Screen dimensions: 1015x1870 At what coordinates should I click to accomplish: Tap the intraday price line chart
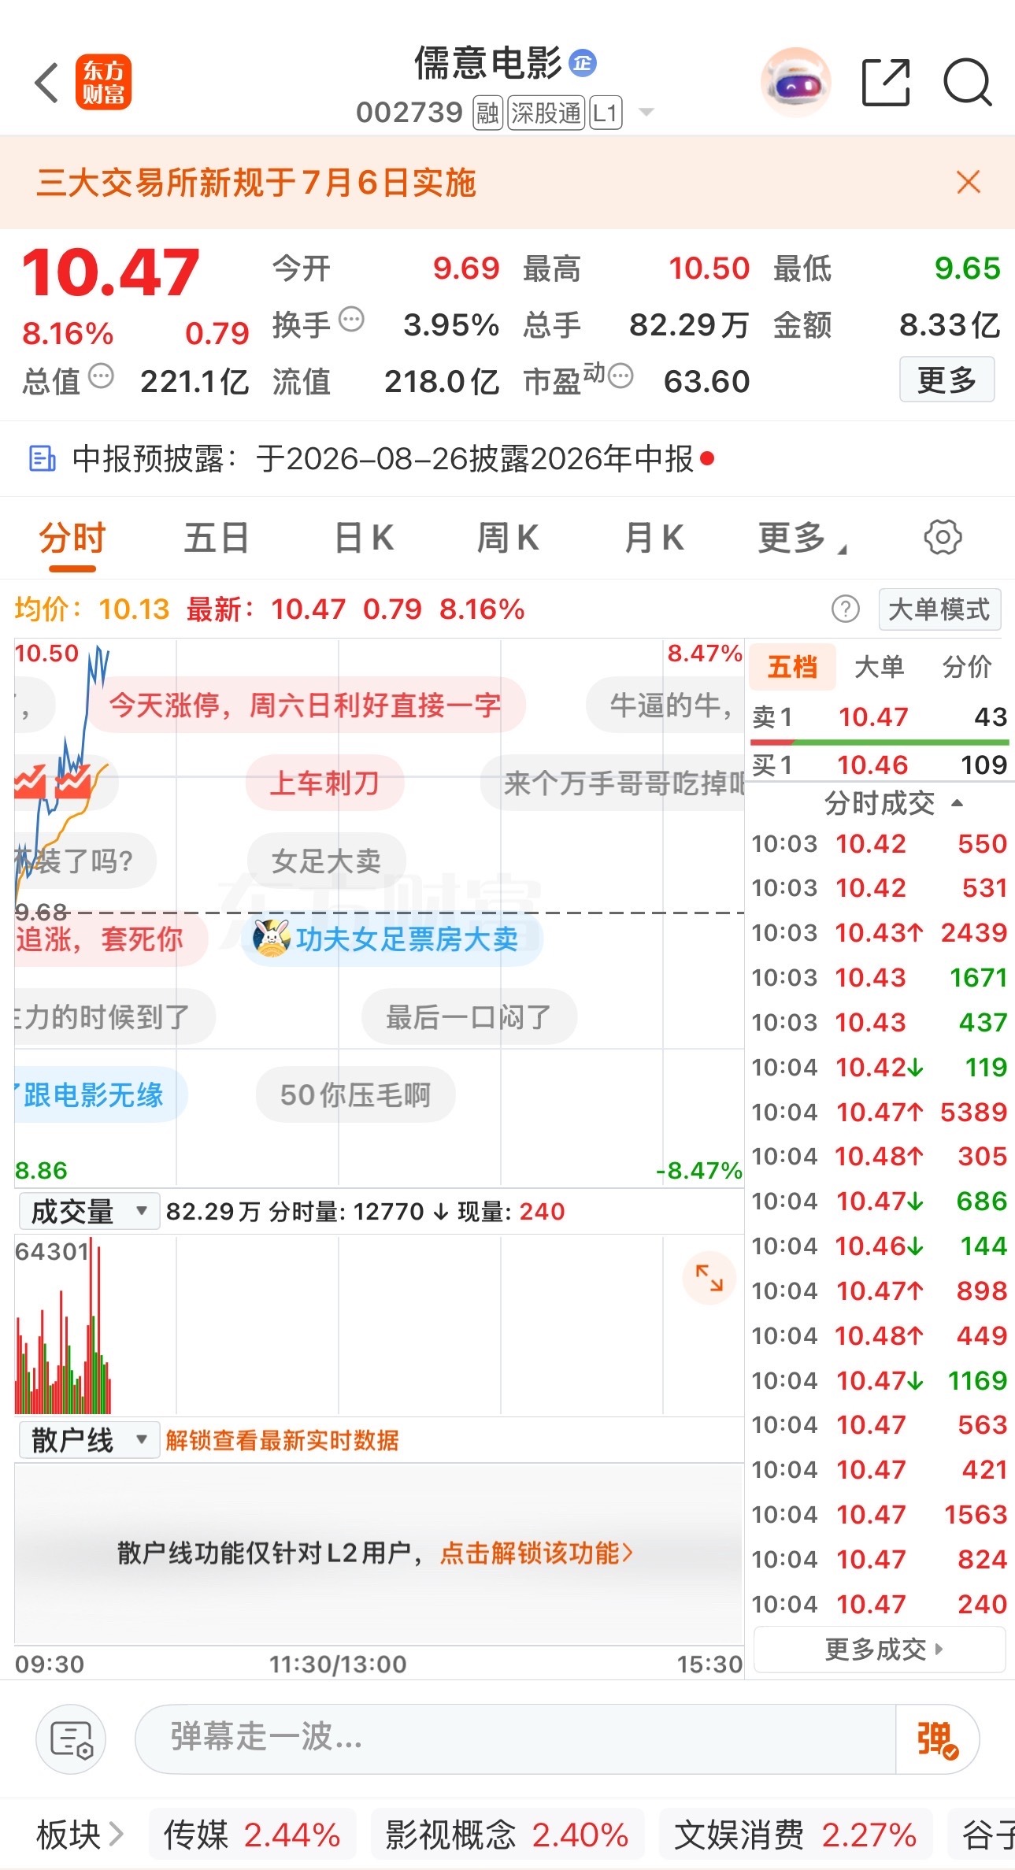380,912
